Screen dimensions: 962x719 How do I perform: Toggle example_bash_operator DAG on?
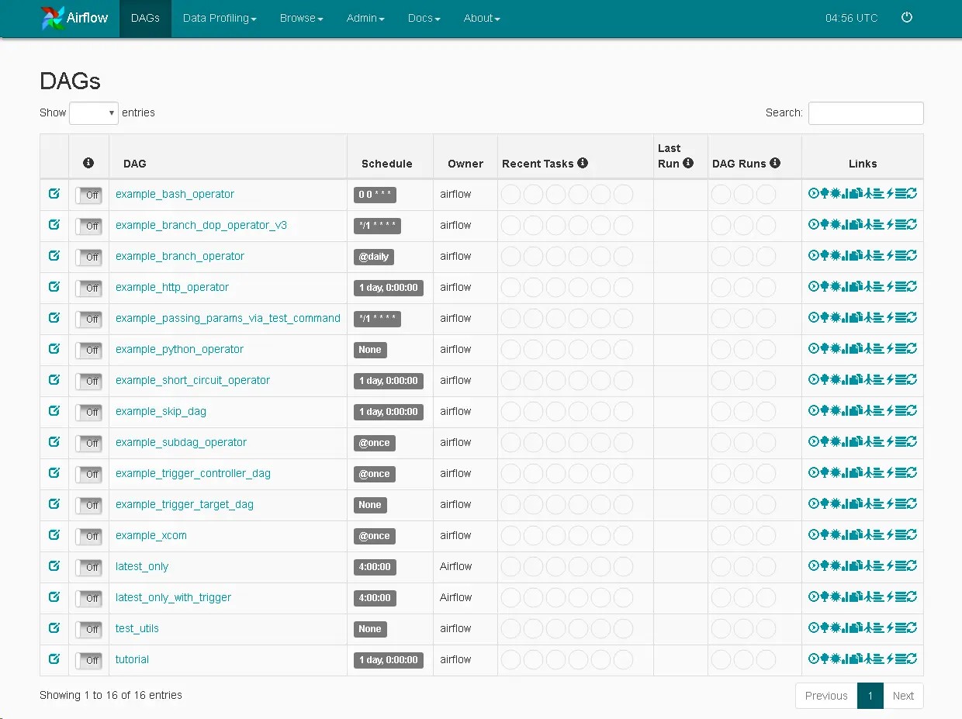(x=88, y=195)
